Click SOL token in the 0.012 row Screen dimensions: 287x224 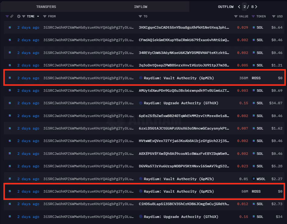pos(258,204)
